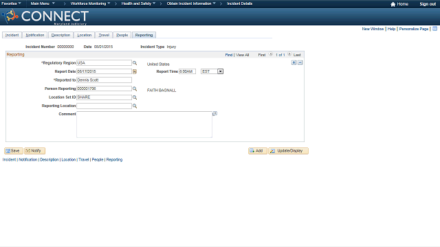
Task: Select Reporting tab
Action: click(x=144, y=35)
